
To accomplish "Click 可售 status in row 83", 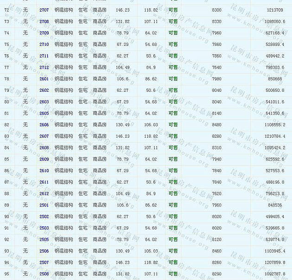I will pyautogui.click(x=173, y=136).
